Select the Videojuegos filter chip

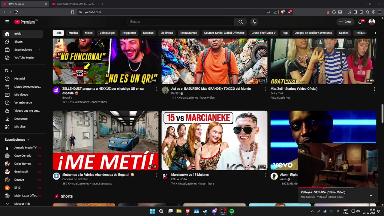(107, 33)
